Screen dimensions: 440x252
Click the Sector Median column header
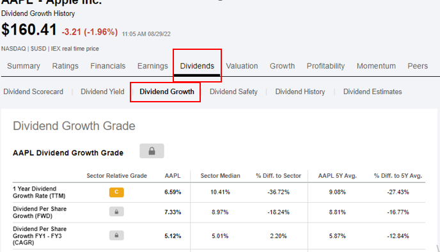point(220,176)
